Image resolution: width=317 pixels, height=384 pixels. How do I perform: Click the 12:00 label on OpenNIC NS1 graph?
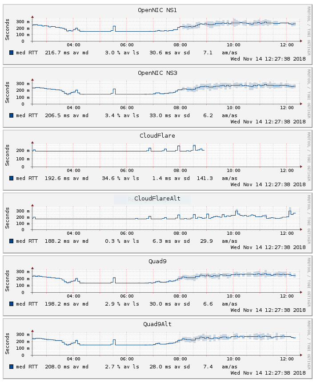[x=287, y=45]
